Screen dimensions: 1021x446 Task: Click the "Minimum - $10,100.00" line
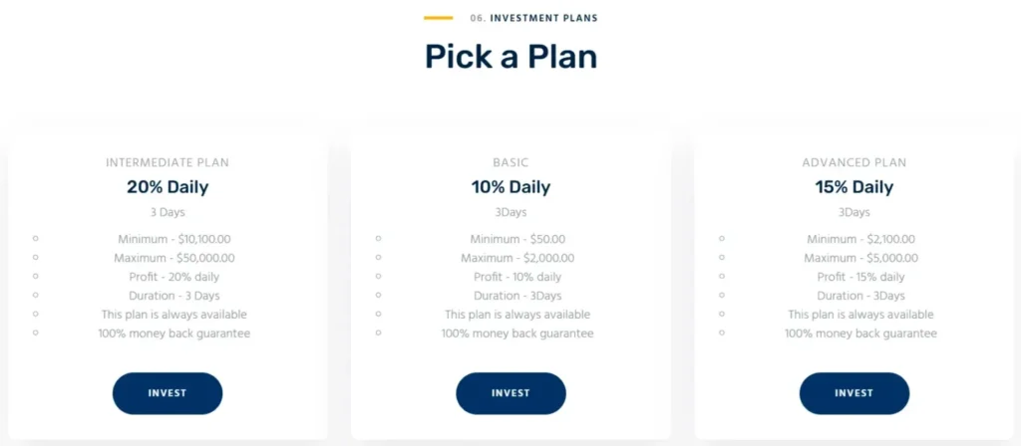[174, 239]
